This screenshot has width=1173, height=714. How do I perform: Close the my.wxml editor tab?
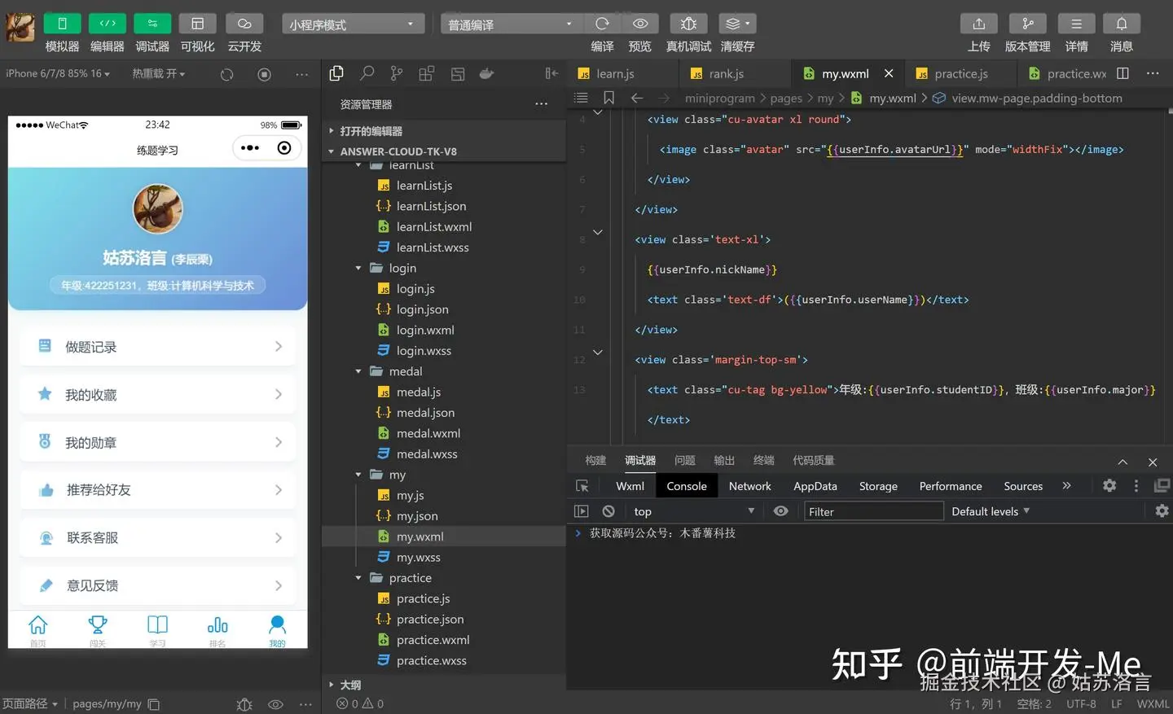tap(889, 73)
